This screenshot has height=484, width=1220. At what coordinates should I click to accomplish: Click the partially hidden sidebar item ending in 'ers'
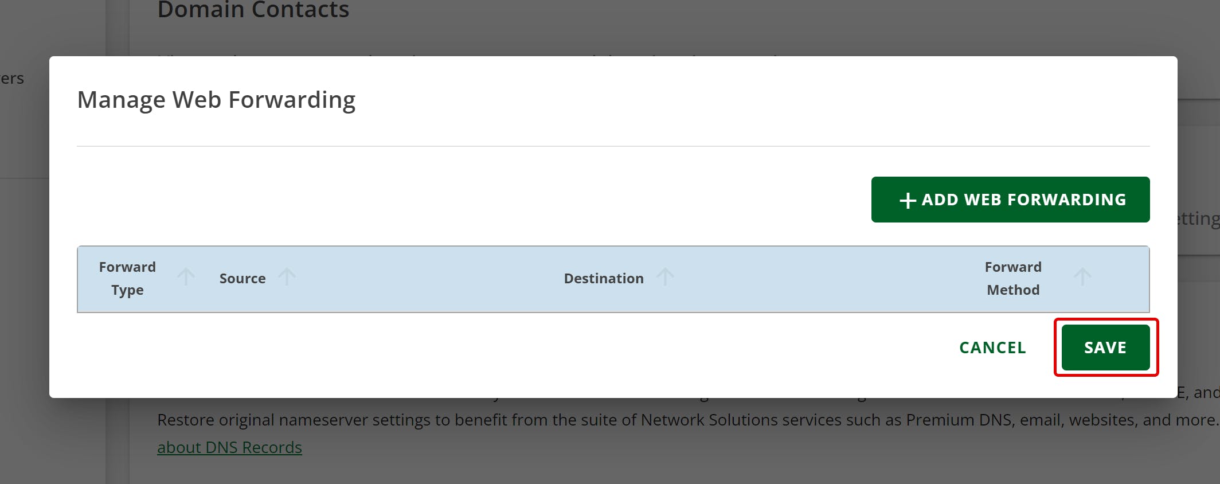pos(12,79)
